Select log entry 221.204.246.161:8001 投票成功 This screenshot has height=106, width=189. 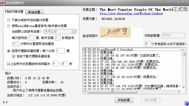click(x=132, y=62)
